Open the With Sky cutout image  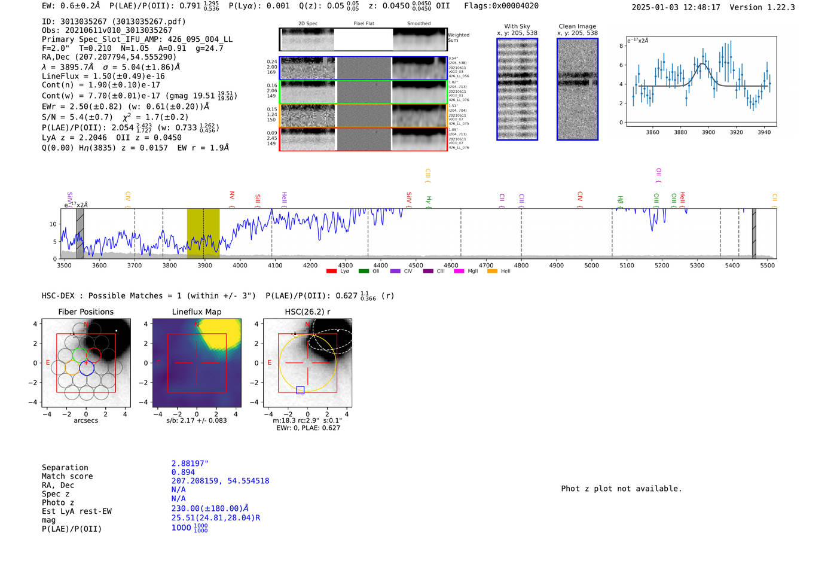coord(517,89)
